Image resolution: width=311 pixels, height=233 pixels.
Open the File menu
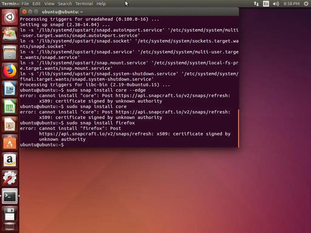[25, 4]
